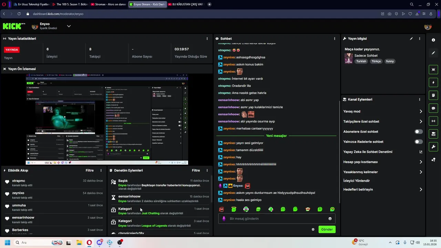This screenshot has width=441, height=248.
Task: Click the funny tag chip
Action: pyautogui.click(x=390, y=61)
